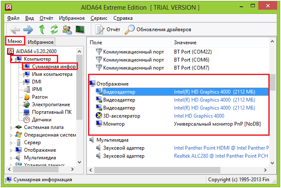Select AIDA64 v3.20.2600 root tree node
281x188 pixels.
pos(36,51)
